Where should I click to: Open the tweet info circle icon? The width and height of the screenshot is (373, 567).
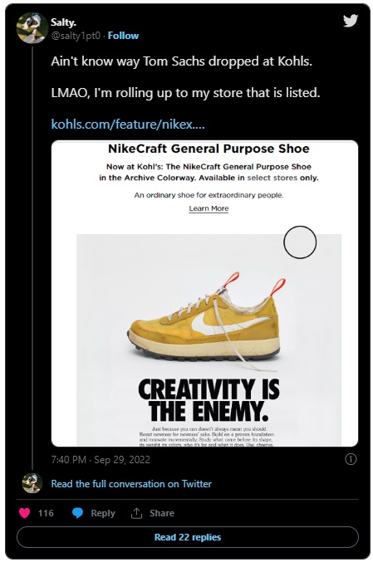click(x=351, y=459)
